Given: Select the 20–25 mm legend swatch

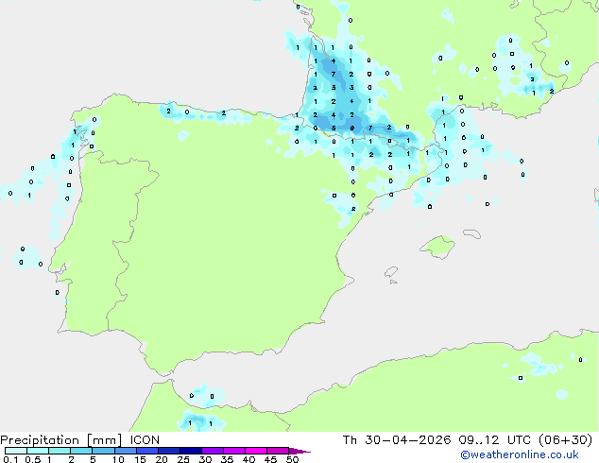Looking at the screenshot, I should [x=168, y=451].
